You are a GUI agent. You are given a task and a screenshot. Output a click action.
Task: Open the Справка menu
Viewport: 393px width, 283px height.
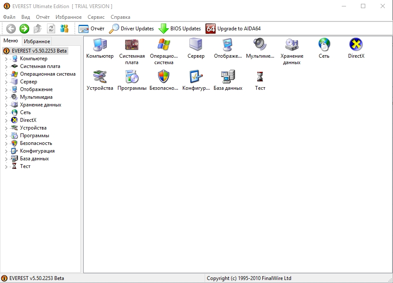120,17
